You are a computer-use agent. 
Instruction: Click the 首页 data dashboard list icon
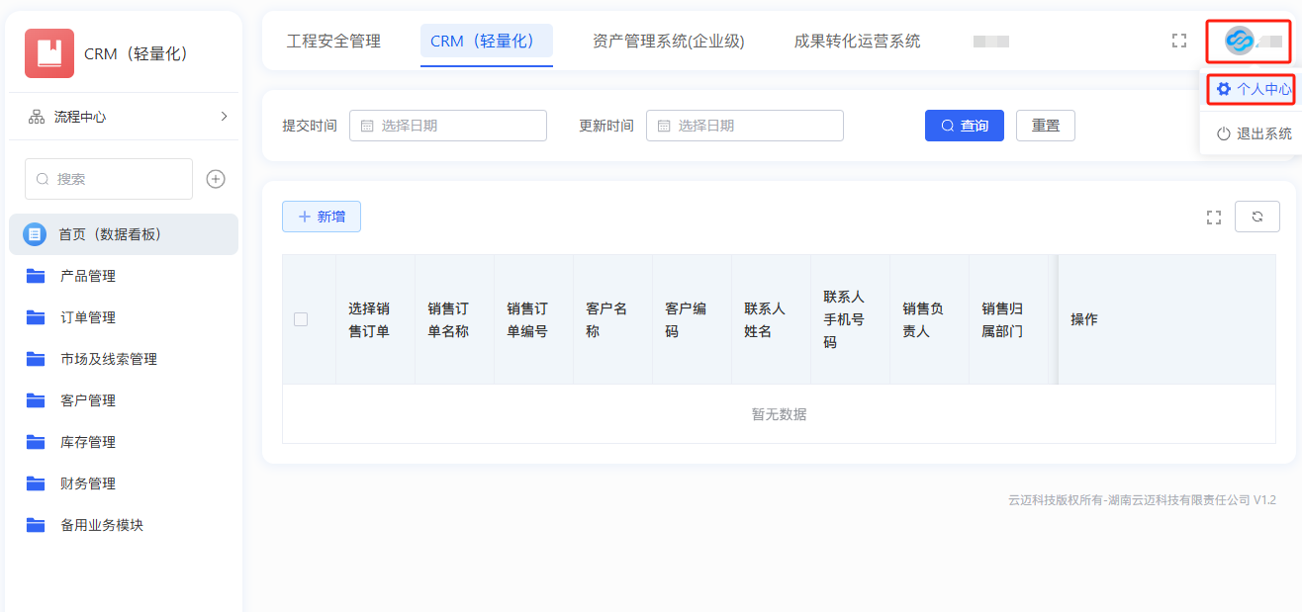[35, 234]
